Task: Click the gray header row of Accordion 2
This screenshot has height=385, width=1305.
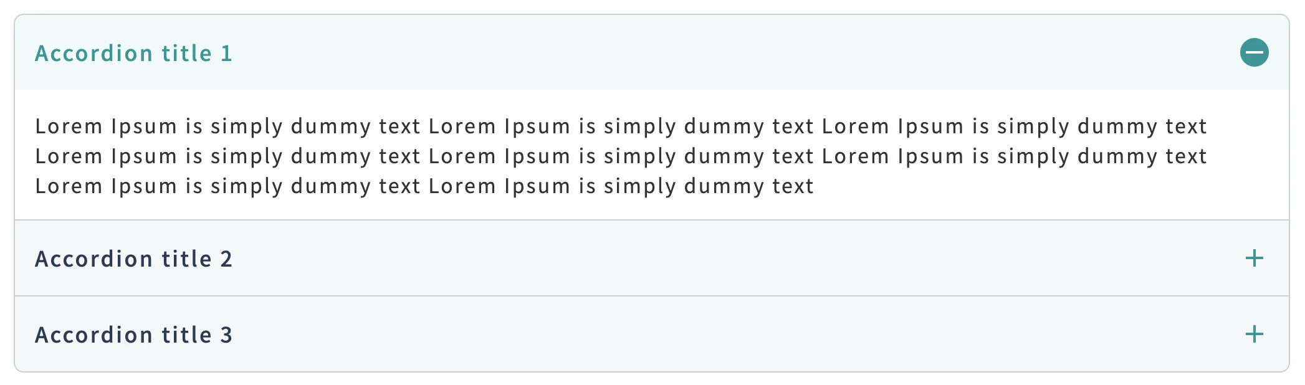Action: [686, 258]
